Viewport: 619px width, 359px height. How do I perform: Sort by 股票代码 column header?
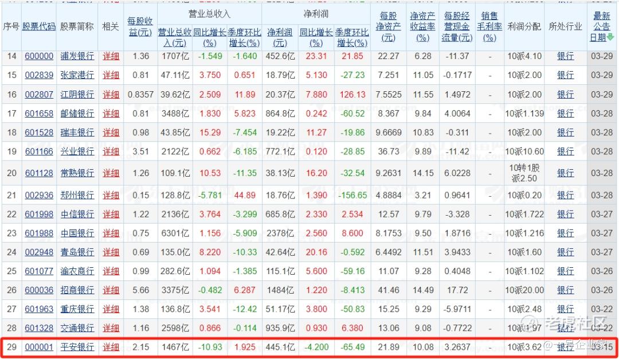click(x=39, y=26)
